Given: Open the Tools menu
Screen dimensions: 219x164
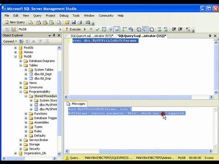Looking at the screenshot, I should click(x=76, y=15).
